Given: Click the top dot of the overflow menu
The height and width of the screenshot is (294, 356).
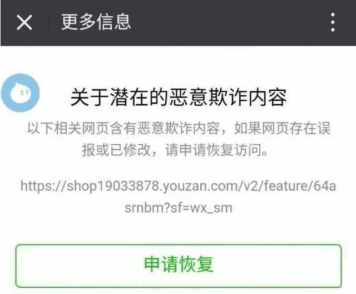Looking at the screenshot, I should (x=333, y=15).
